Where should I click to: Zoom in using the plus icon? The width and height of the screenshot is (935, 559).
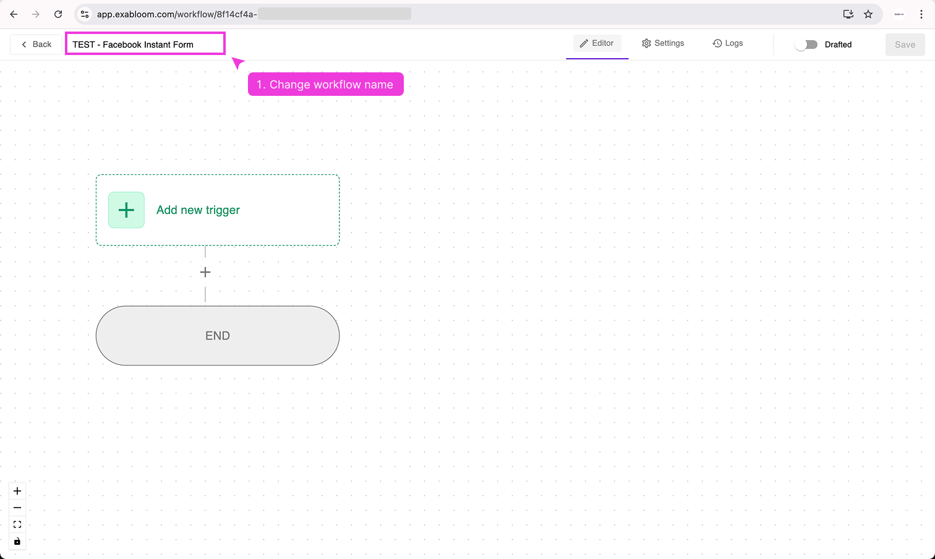[17, 490]
